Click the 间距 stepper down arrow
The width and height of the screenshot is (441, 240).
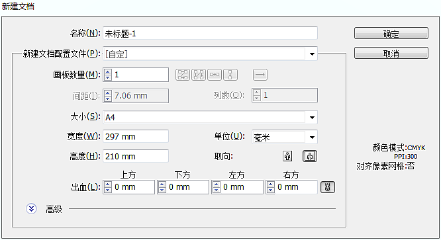[108, 99]
